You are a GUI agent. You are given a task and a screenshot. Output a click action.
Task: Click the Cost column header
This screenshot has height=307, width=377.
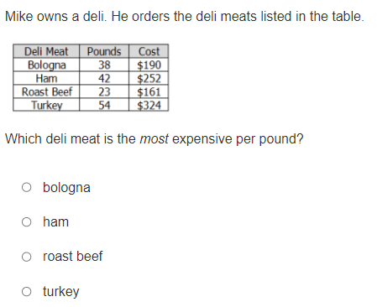(149, 51)
